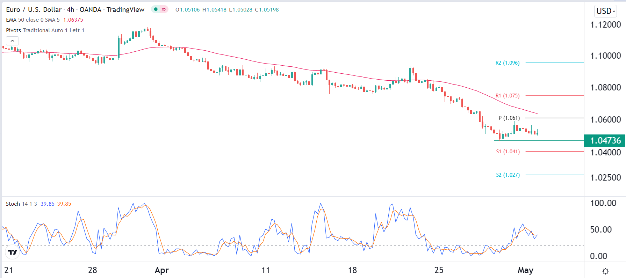Collapse the indicator legend with chevron button
This screenshot has height=278, width=626.
12,41
